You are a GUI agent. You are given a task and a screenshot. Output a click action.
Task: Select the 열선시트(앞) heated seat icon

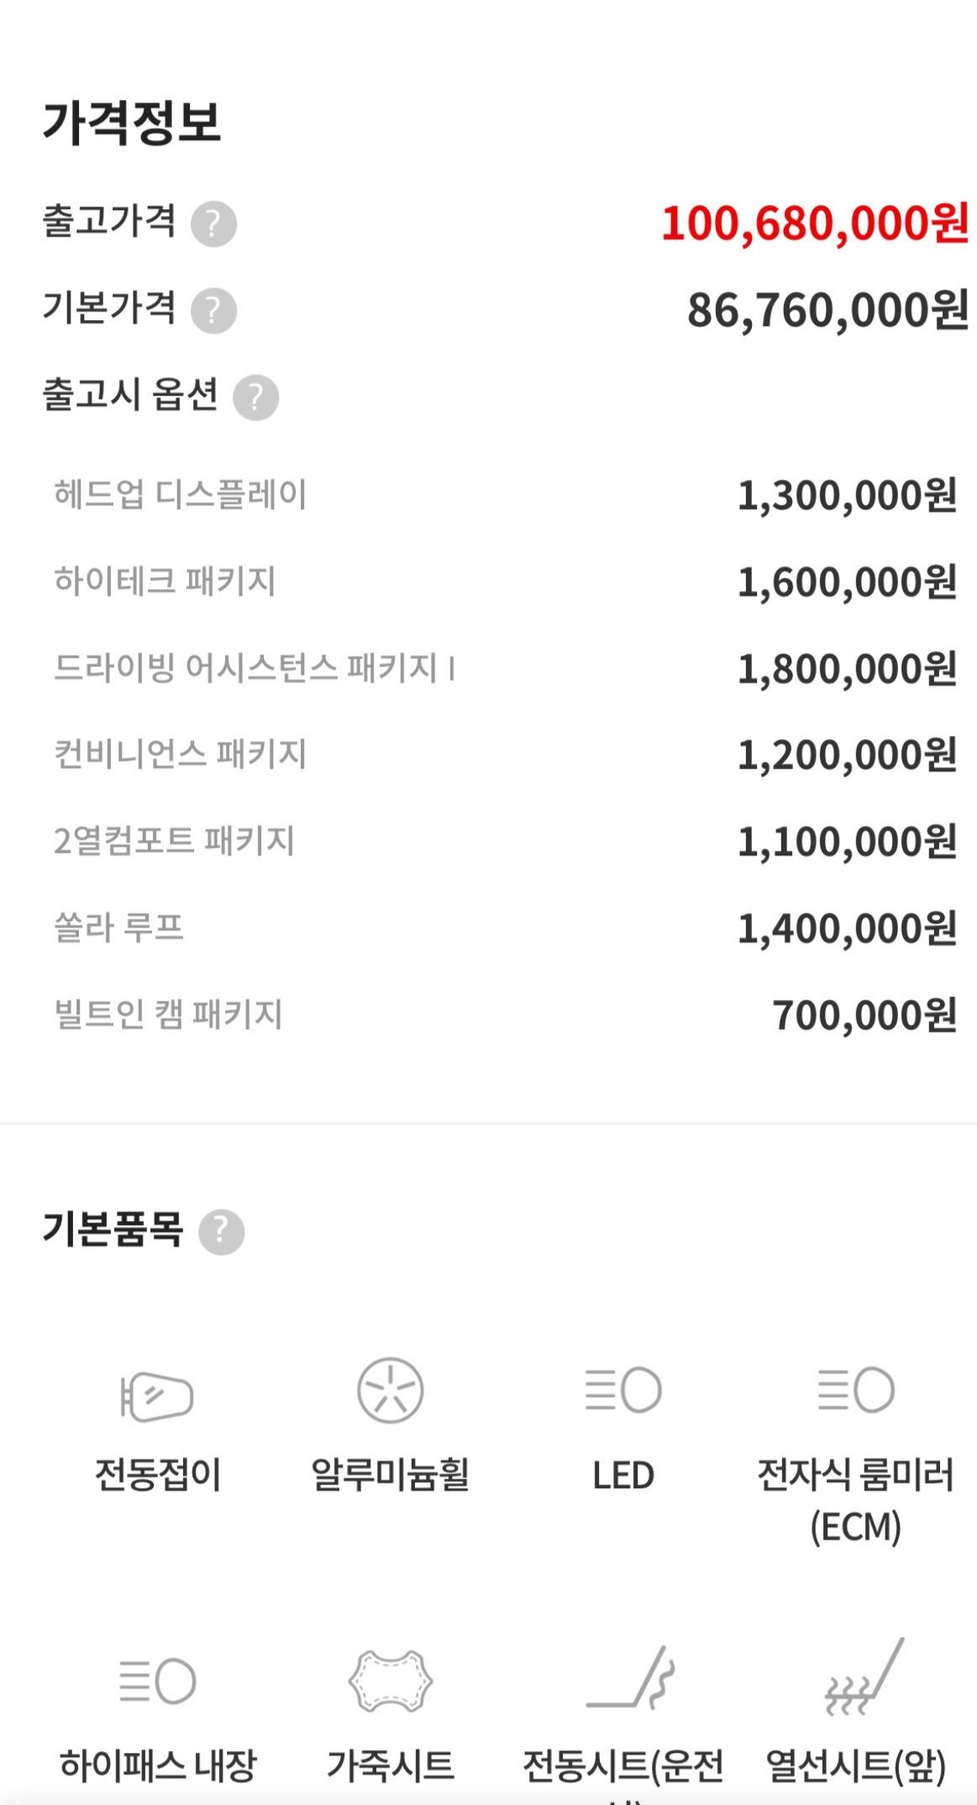pos(864,1677)
